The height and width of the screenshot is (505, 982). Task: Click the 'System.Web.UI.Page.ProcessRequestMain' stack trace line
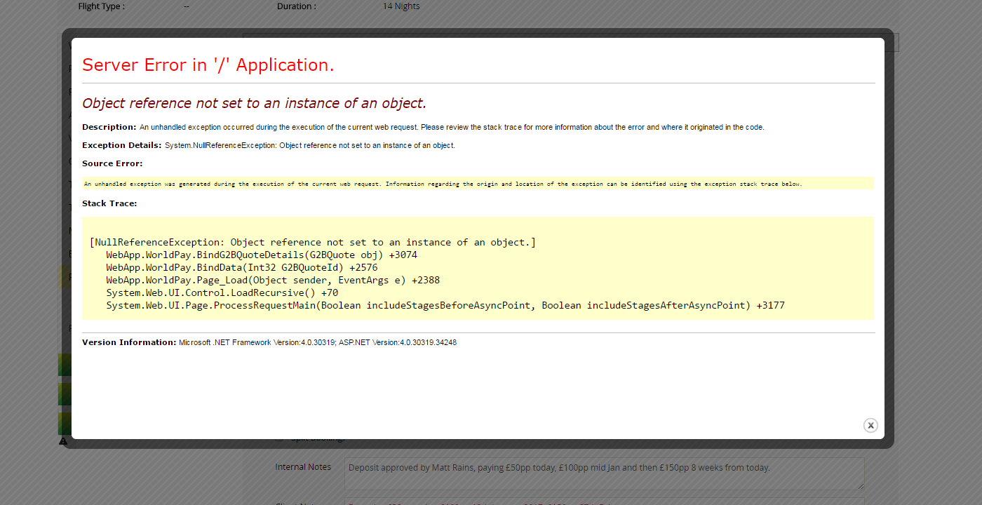(x=445, y=305)
